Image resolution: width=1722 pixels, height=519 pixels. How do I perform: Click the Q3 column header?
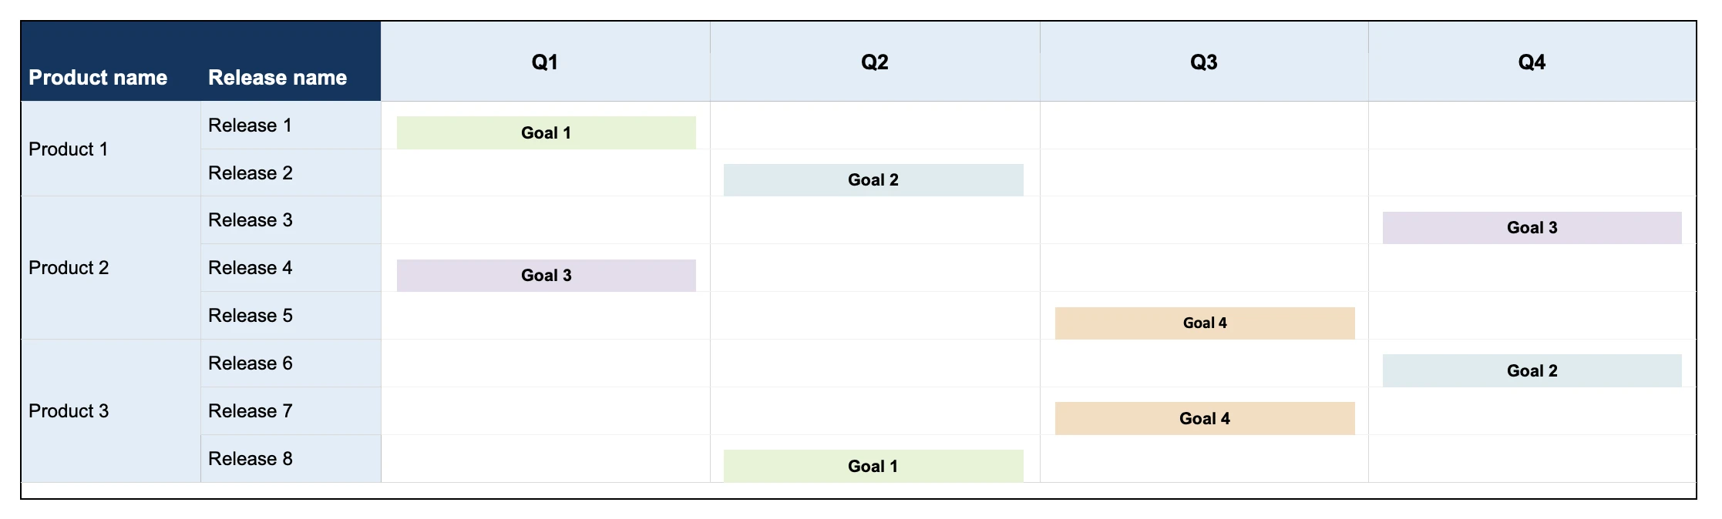tap(1204, 62)
